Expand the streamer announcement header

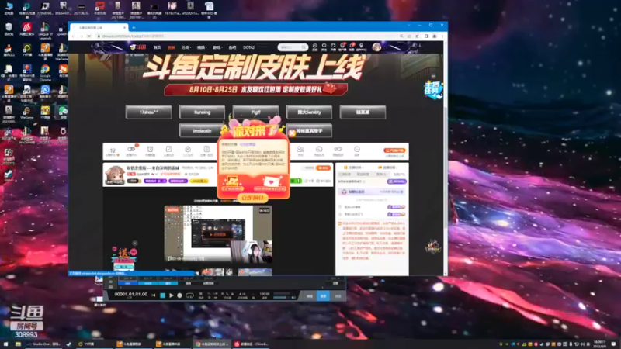[x=353, y=168]
